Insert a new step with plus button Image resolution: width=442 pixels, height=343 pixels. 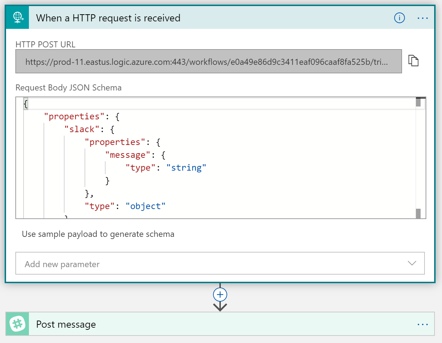[220, 295]
